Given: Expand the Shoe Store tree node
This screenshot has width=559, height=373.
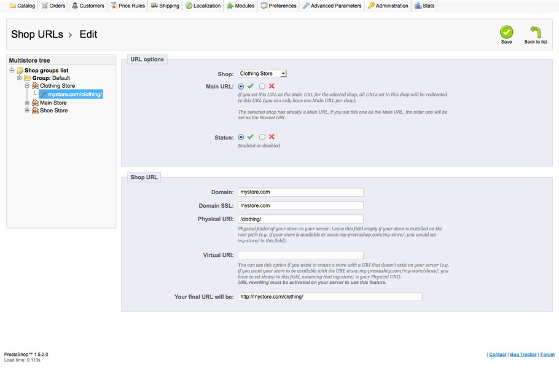Looking at the screenshot, I should pos(27,111).
